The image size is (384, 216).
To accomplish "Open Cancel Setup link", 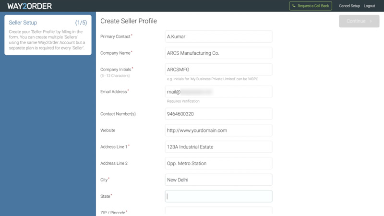I will 349,6.
